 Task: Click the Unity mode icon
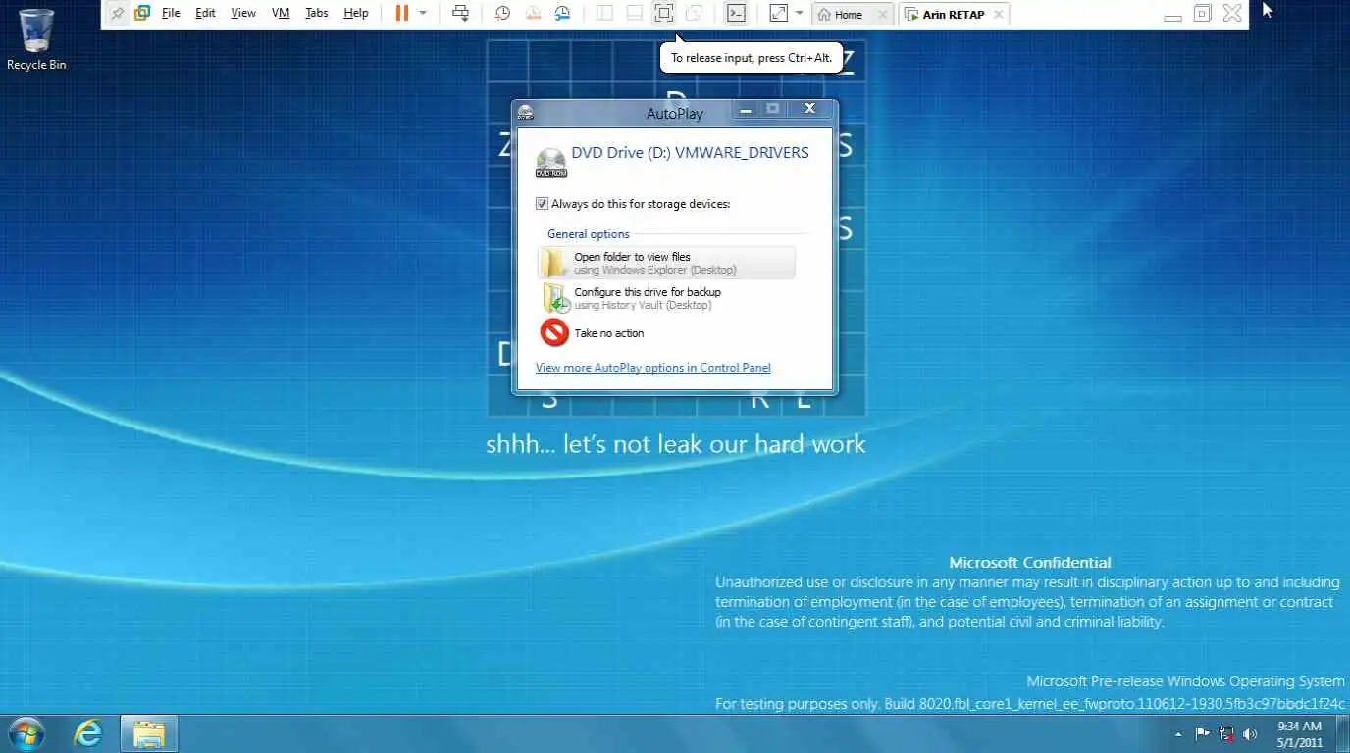694,14
